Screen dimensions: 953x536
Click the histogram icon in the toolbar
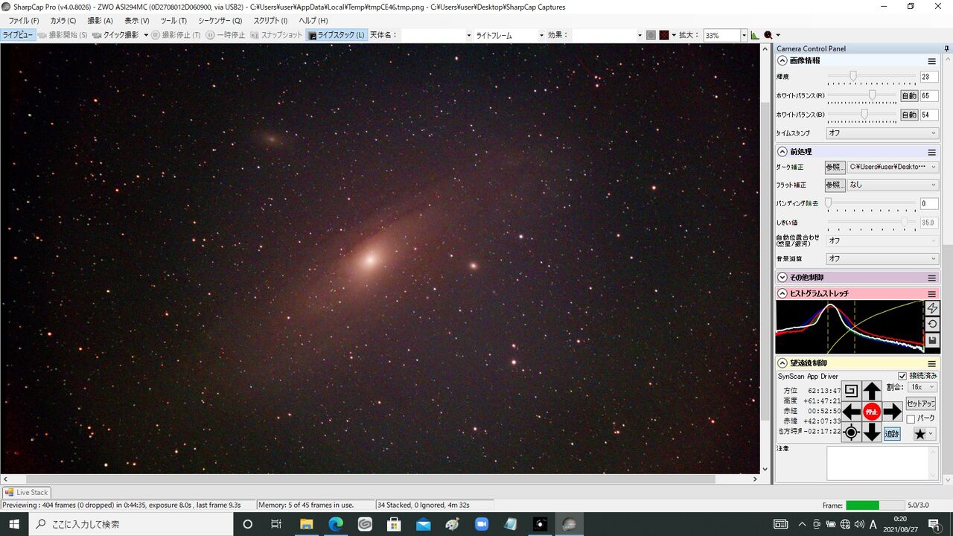point(755,35)
